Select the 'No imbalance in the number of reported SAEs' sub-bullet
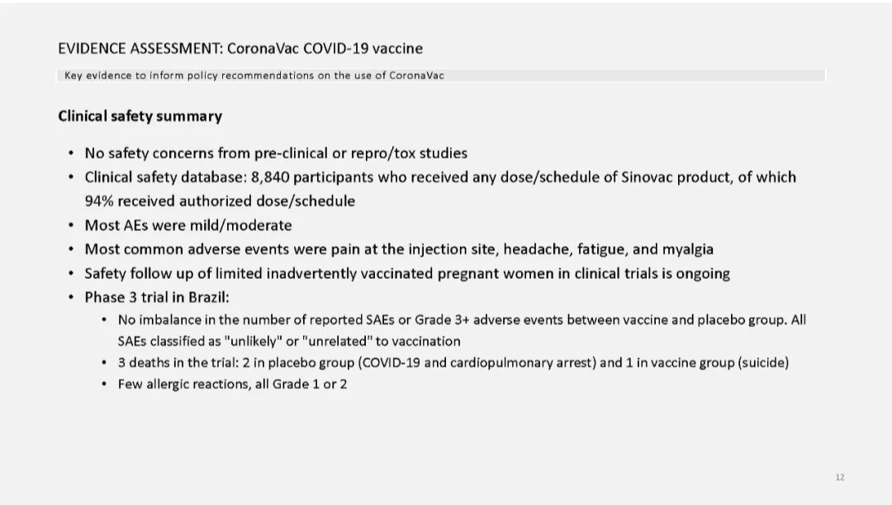Viewport: 892px width, 505px height. click(462, 320)
